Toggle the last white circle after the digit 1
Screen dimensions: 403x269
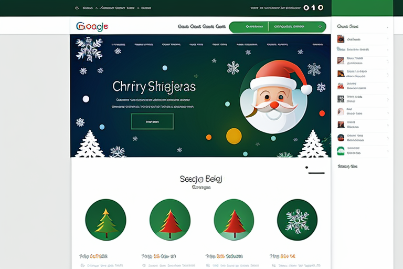point(321,8)
